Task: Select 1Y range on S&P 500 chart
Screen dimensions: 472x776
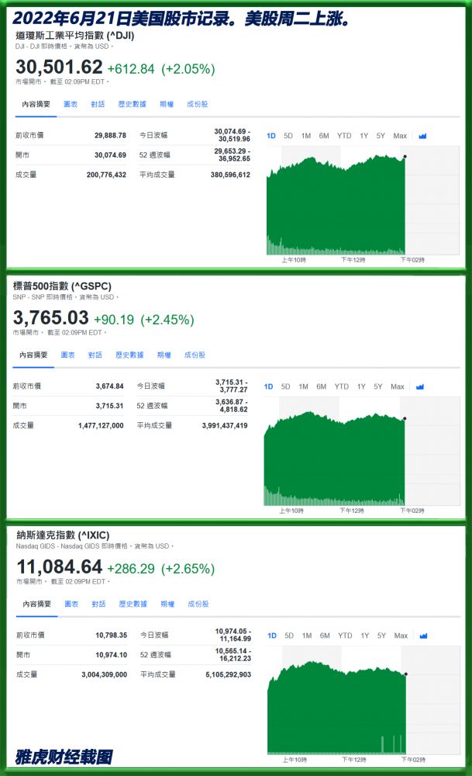Action: [x=361, y=386]
